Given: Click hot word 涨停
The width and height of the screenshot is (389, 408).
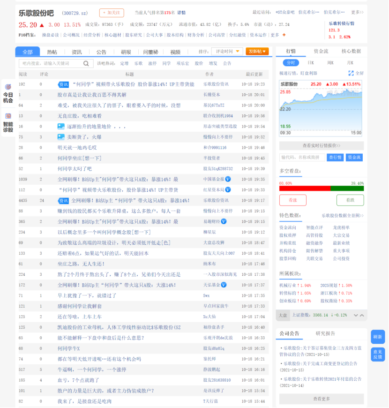Looking at the screenshot, I should point(152,63).
